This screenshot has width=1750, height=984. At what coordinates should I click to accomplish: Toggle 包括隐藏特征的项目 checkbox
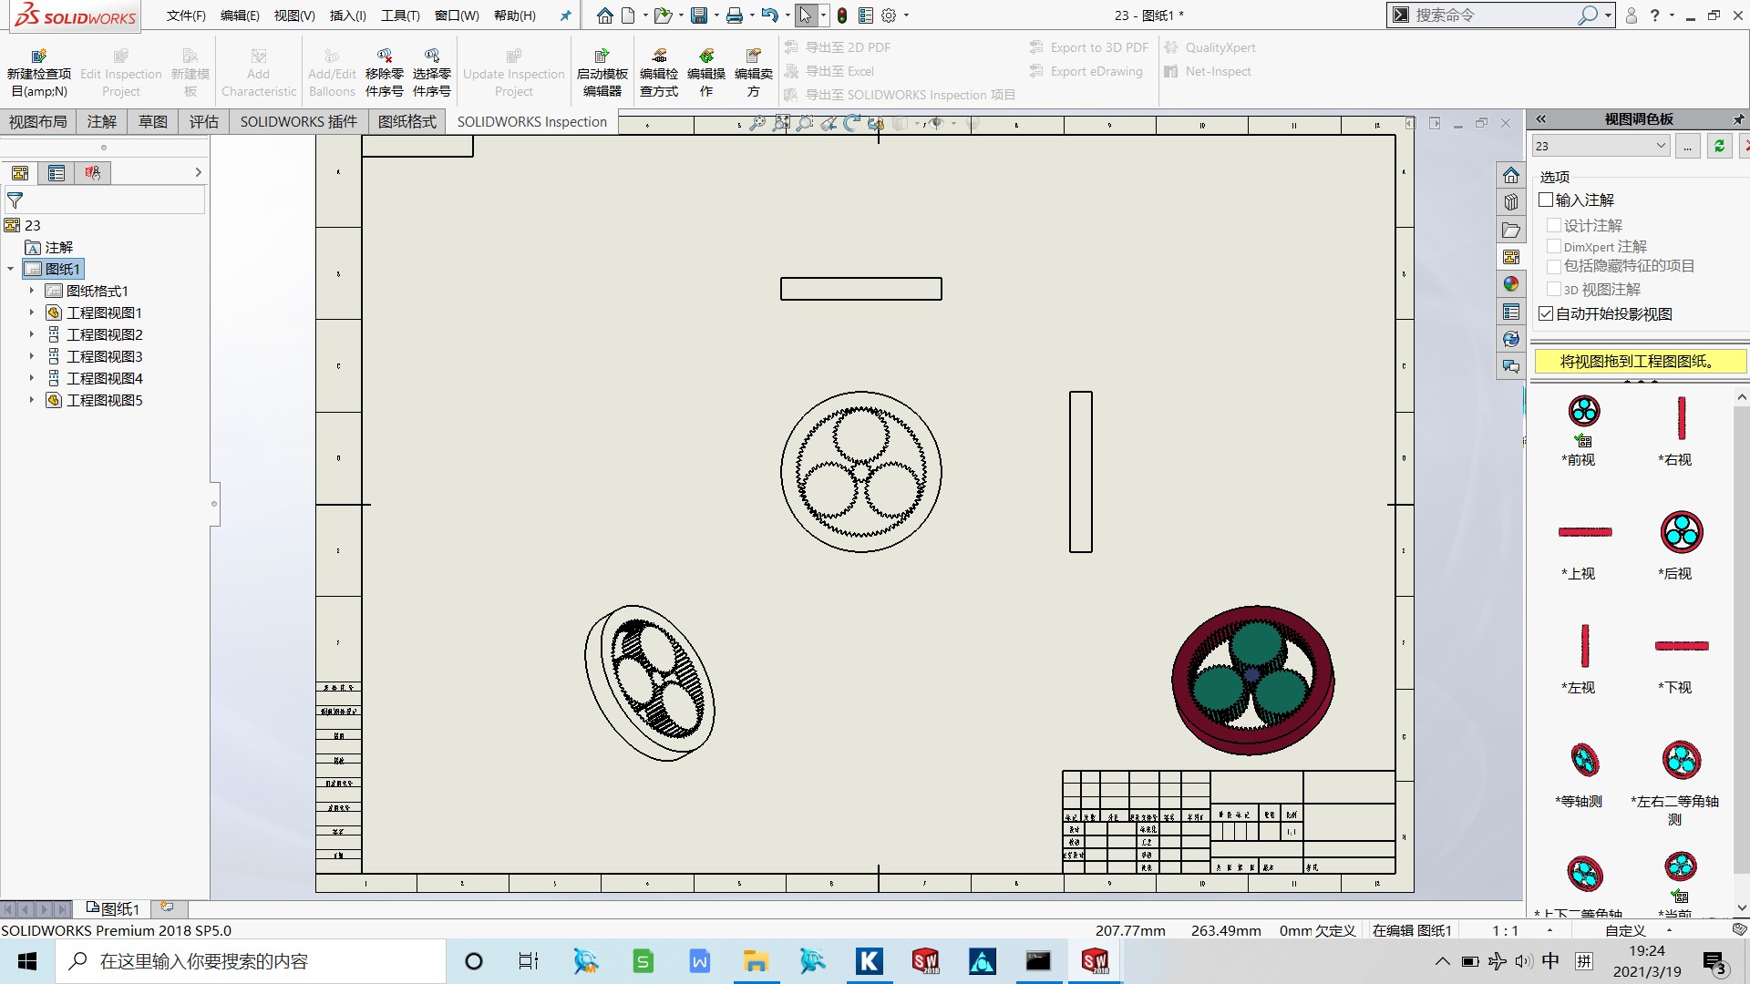[1554, 266]
